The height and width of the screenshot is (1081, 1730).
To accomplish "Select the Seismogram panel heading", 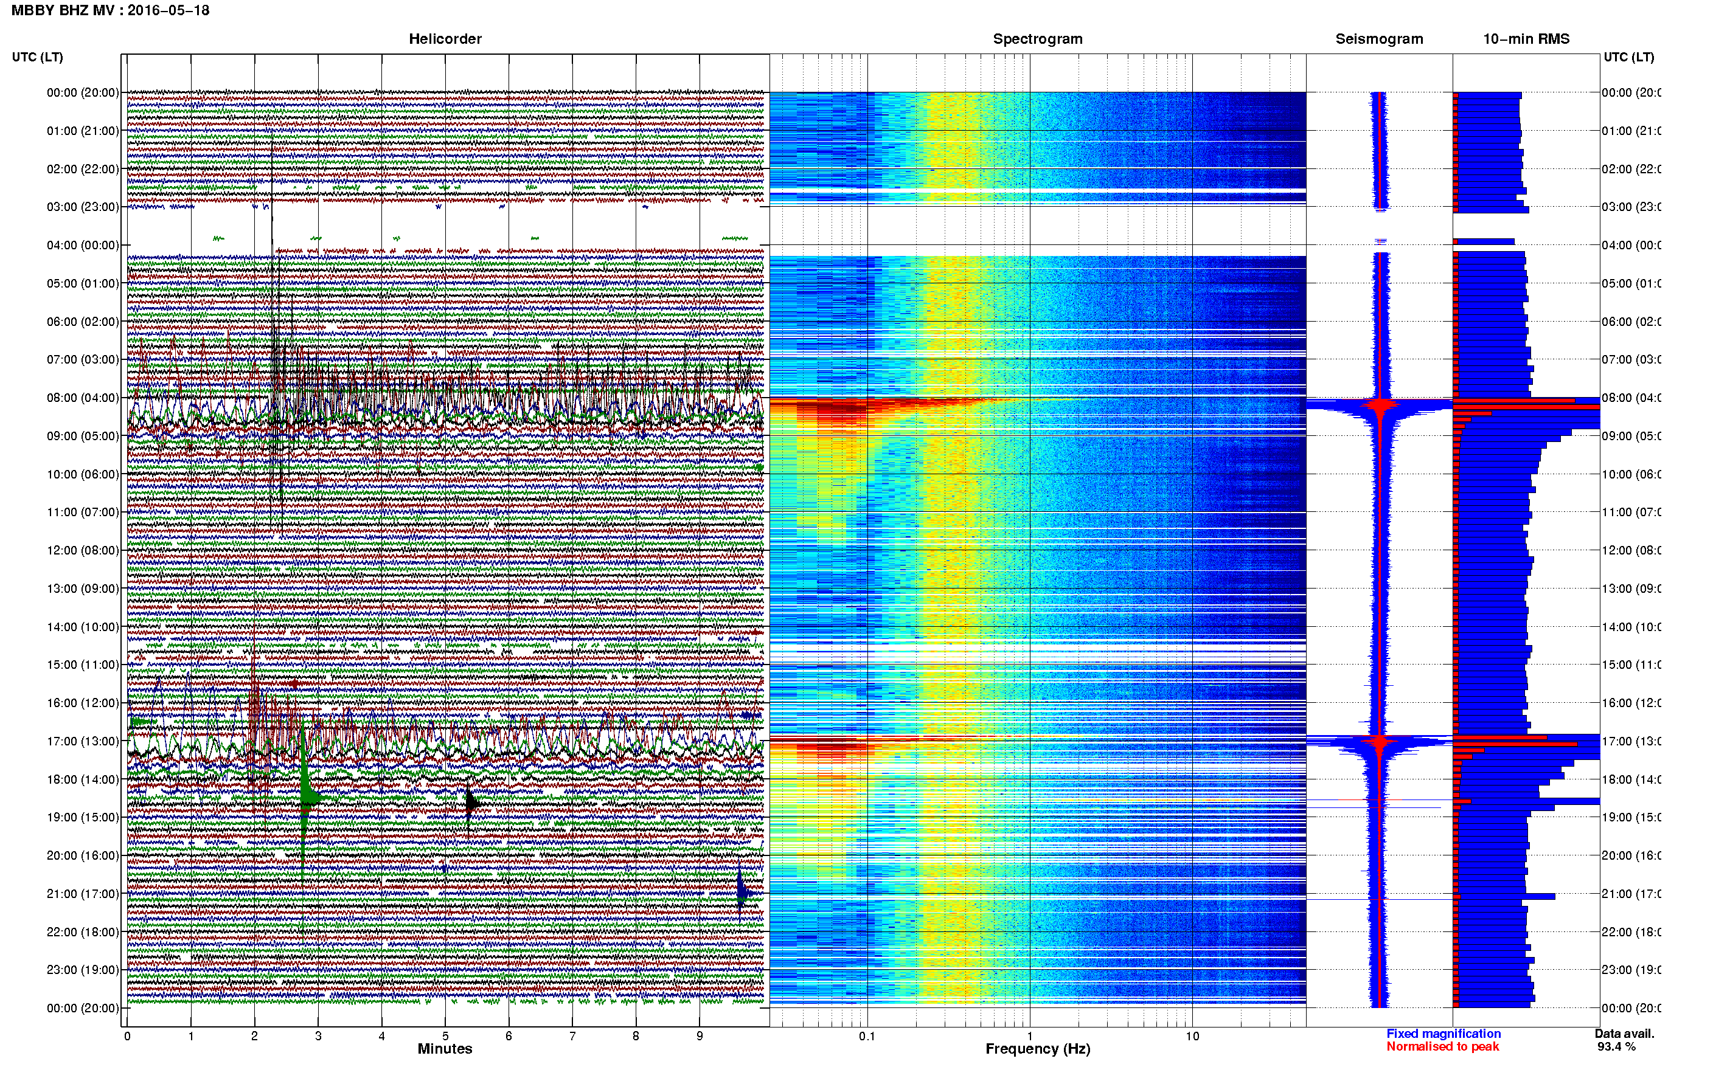I will pyautogui.click(x=1379, y=40).
